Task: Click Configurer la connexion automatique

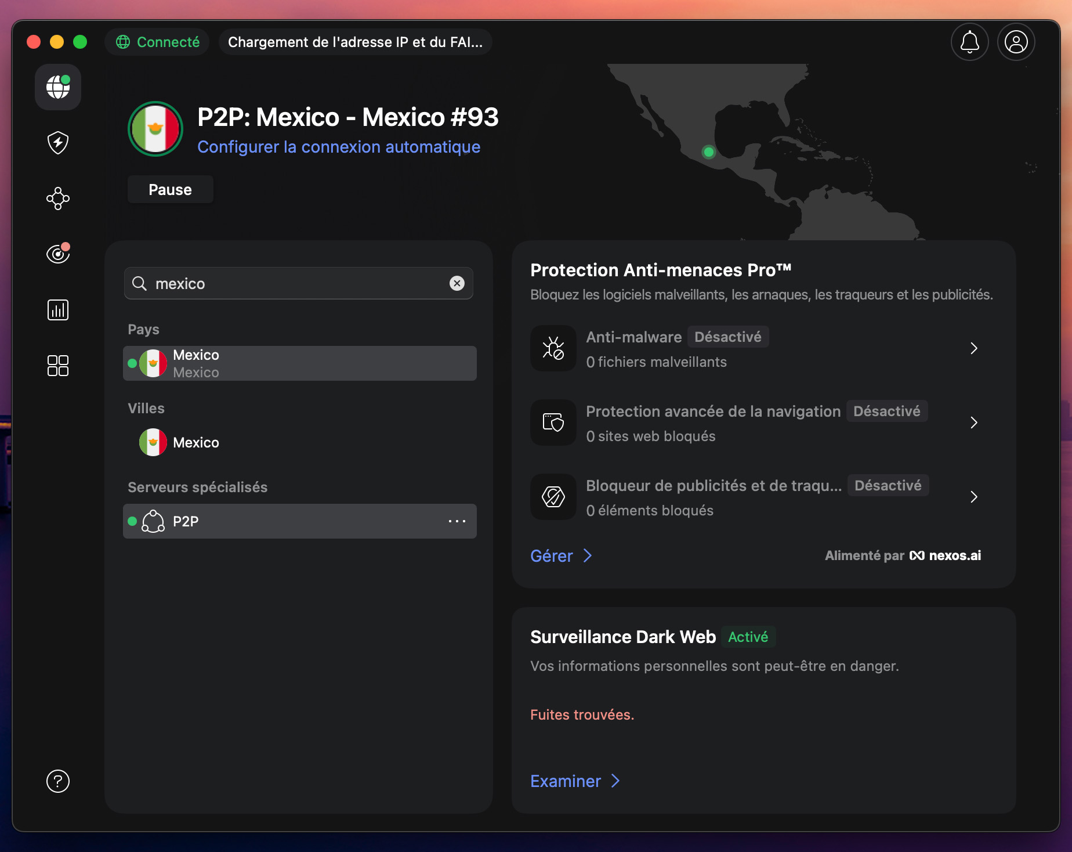Action: 339,147
